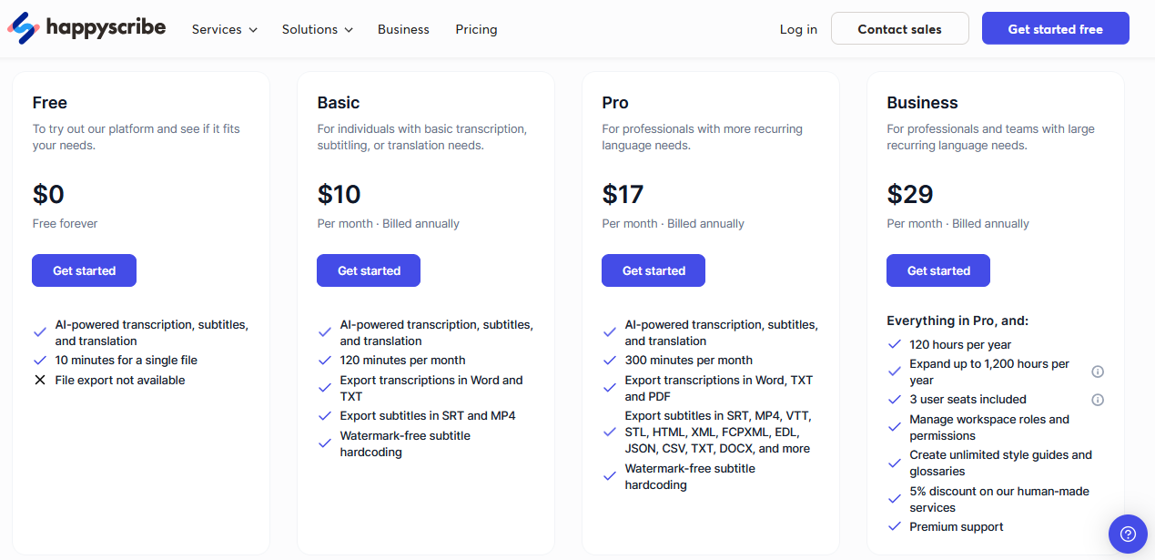Click info icon next to 3 user seats
1155x560 pixels.
(1098, 400)
